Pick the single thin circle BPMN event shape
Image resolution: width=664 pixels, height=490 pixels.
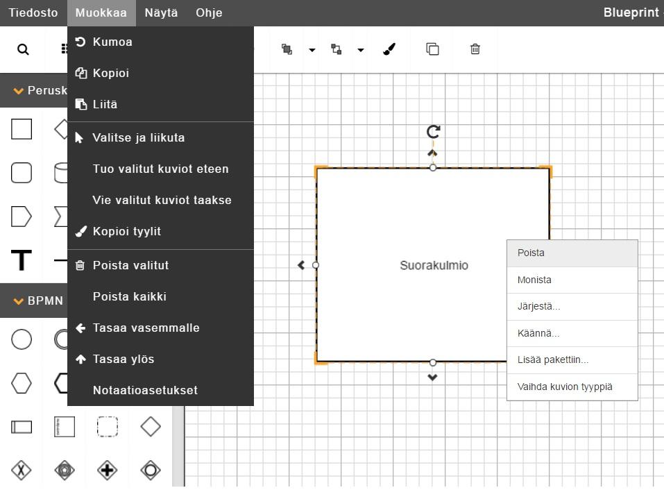[x=22, y=339]
